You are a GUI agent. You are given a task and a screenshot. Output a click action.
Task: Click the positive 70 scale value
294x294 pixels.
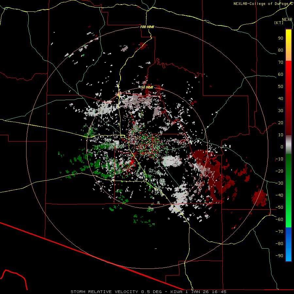tap(281, 62)
